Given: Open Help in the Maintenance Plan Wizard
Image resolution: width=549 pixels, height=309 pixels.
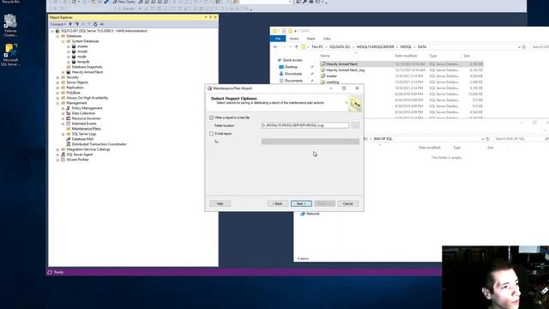Looking at the screenshot, I should (220, 203).
